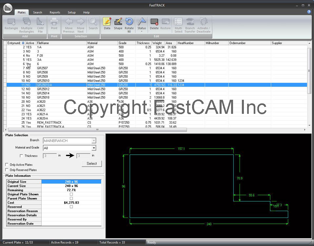
Task: Open the Branch dropdown
Action: (94, 140)
